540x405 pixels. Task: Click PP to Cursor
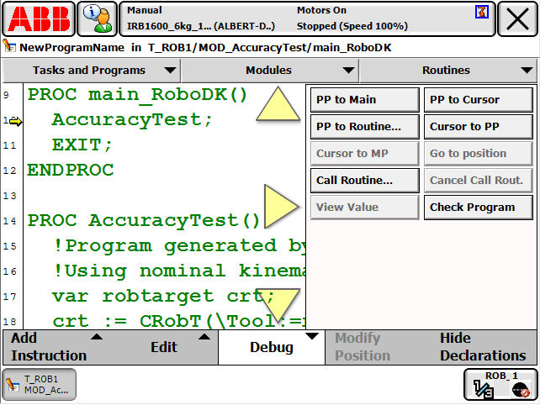479,100
